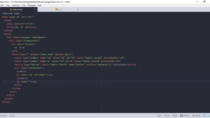Screen dimensions: 210x118
Task: Click the div class="formContent" line
Action: click(25, 41)
